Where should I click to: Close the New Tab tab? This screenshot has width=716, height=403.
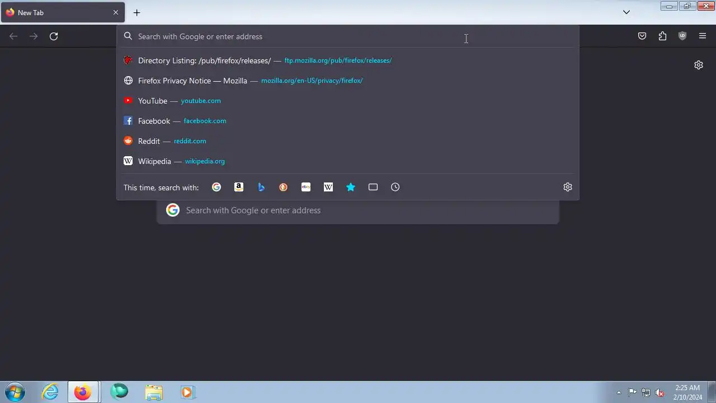pos(116,12)
